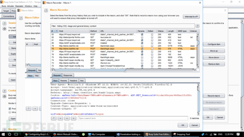Click Move down button
The width and height of the screenshot is (244, 137).
(214, 58)
